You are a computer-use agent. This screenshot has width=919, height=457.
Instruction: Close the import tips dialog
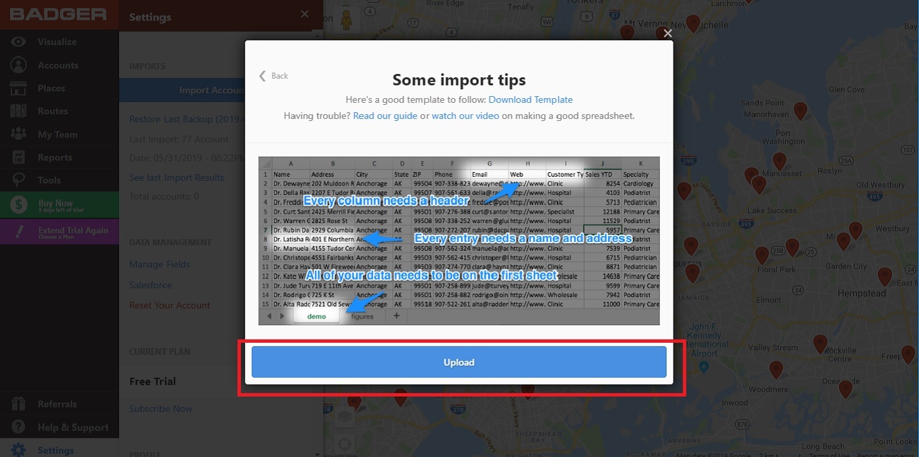(x=667, y=33)
